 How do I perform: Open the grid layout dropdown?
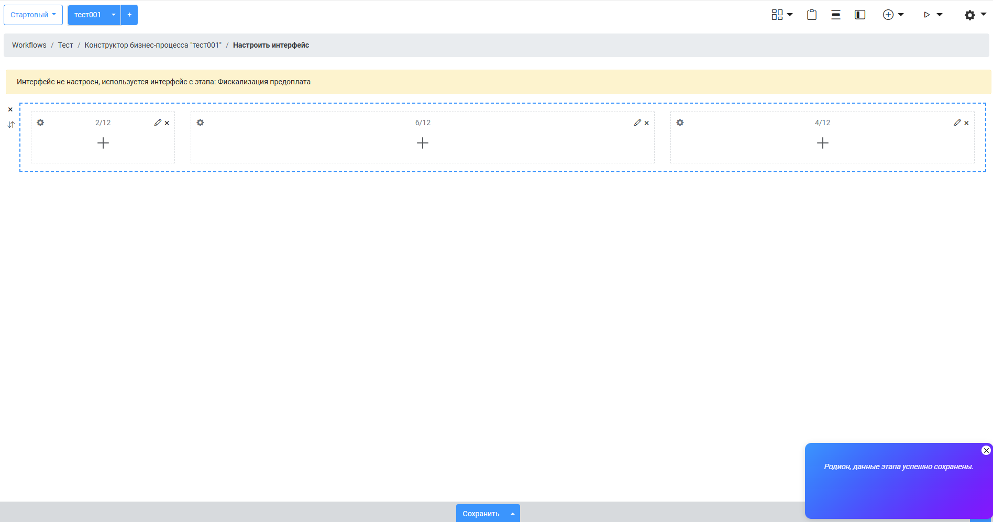[x=781, y=15]
